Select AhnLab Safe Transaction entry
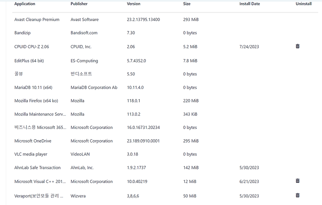 coord(37,168)
